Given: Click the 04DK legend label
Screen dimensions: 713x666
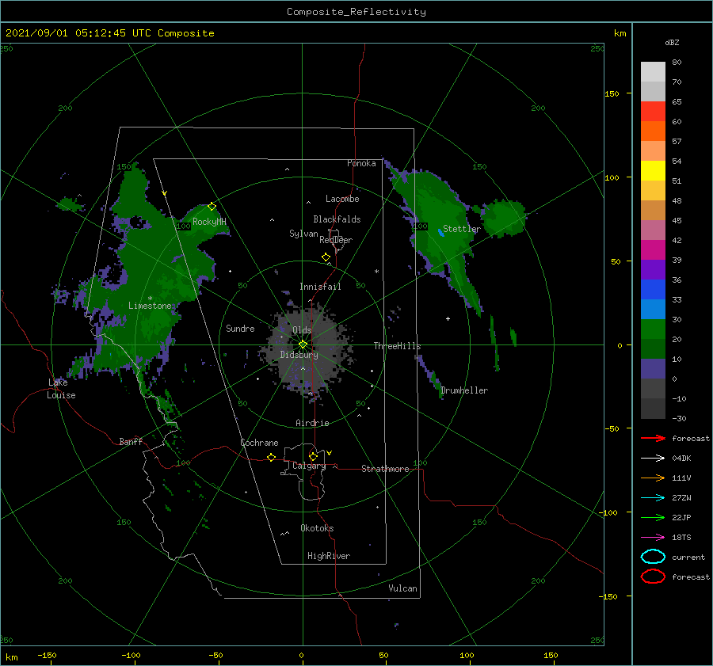Looking at the screenshot, I should tap(681, 458).
